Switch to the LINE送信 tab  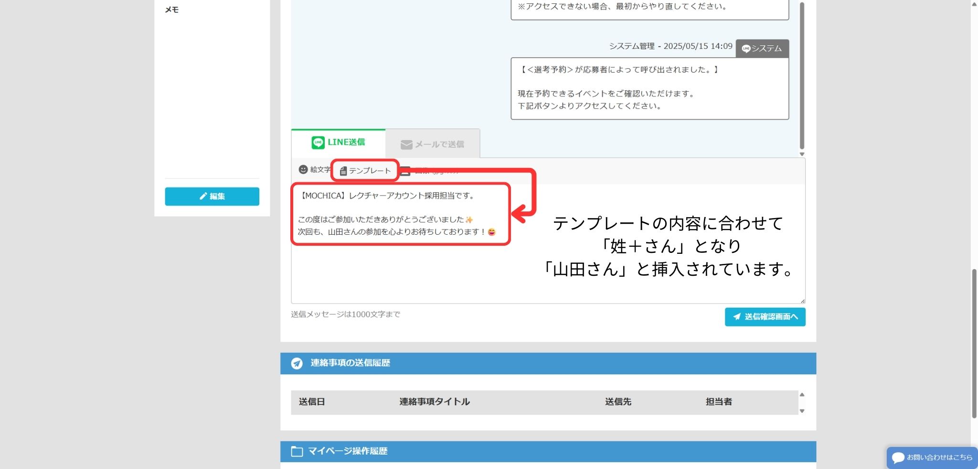339,143
